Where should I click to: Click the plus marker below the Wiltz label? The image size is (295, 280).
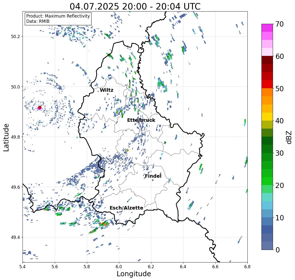(108, 94)
